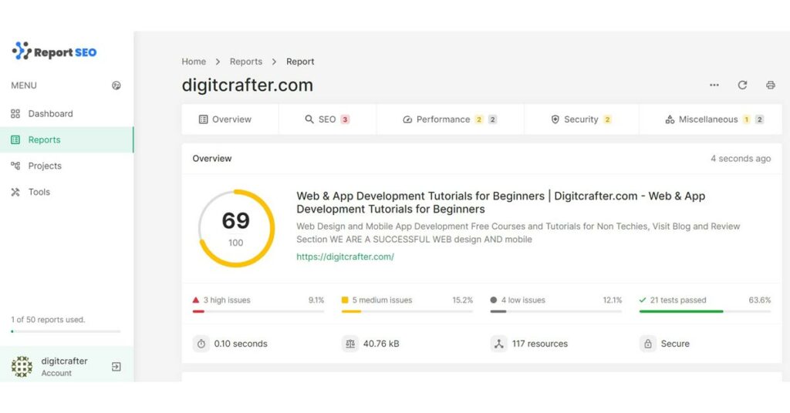The height and width of the screenshot is (413, 790).
Task: Click the yellow medium issues progress bar
Action: 407,312
